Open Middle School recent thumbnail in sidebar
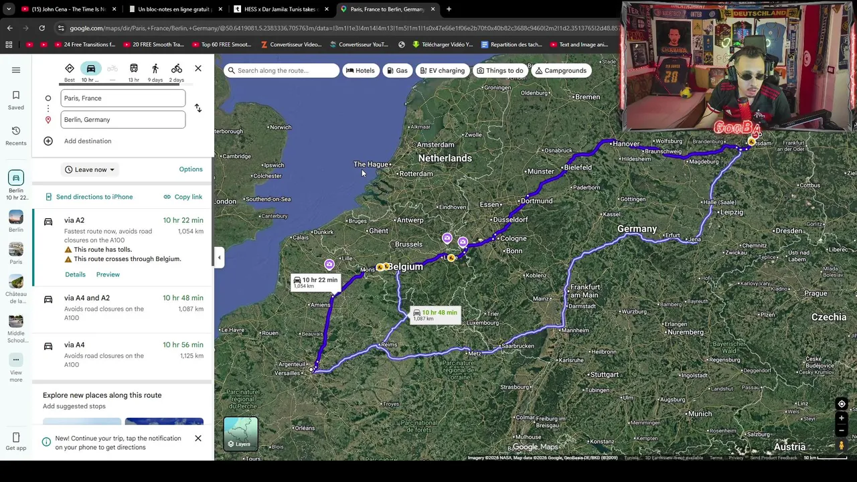Viewport: 857px width, 482px height. point(16,328)
